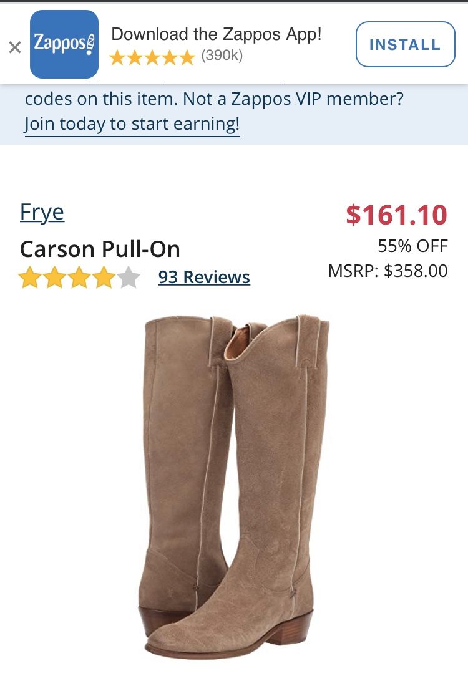Click the 55% OFF discount label
The height and width of the screenshot is (676, 468).
point(413,246)
